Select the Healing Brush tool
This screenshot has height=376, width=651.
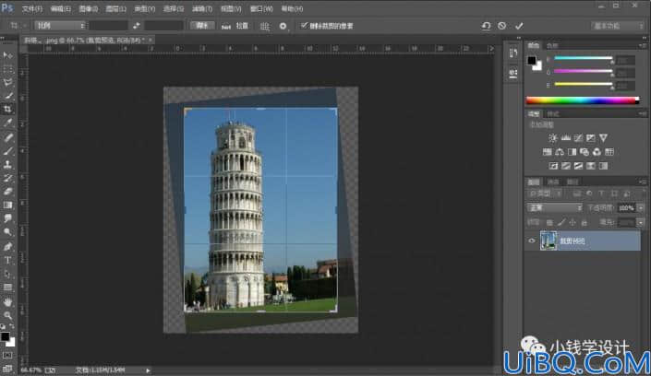click(x=7, y=136)
